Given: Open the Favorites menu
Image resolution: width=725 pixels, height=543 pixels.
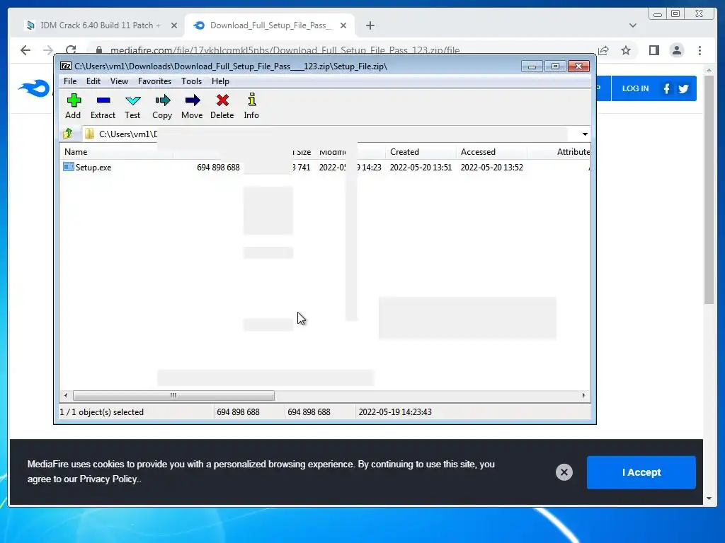Looking at the screenshot, I should (154, 81).
